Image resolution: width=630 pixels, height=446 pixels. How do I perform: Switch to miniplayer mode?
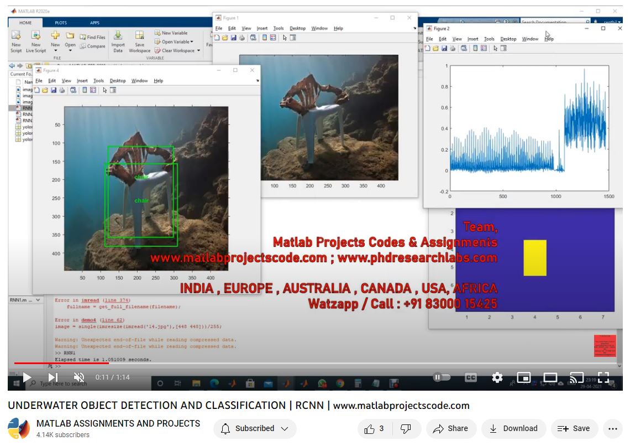point(523,377)
